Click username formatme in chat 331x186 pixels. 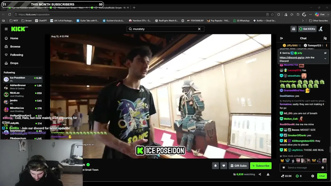(286, 104)
